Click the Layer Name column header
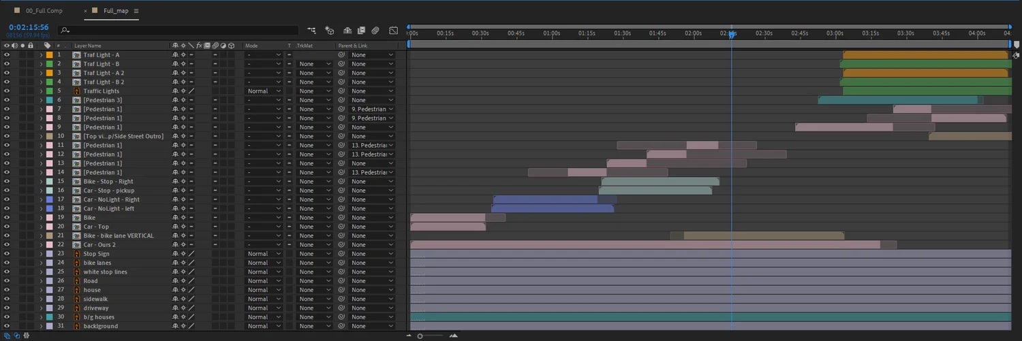The image size is (1022, 341). (x=88, y=46)
